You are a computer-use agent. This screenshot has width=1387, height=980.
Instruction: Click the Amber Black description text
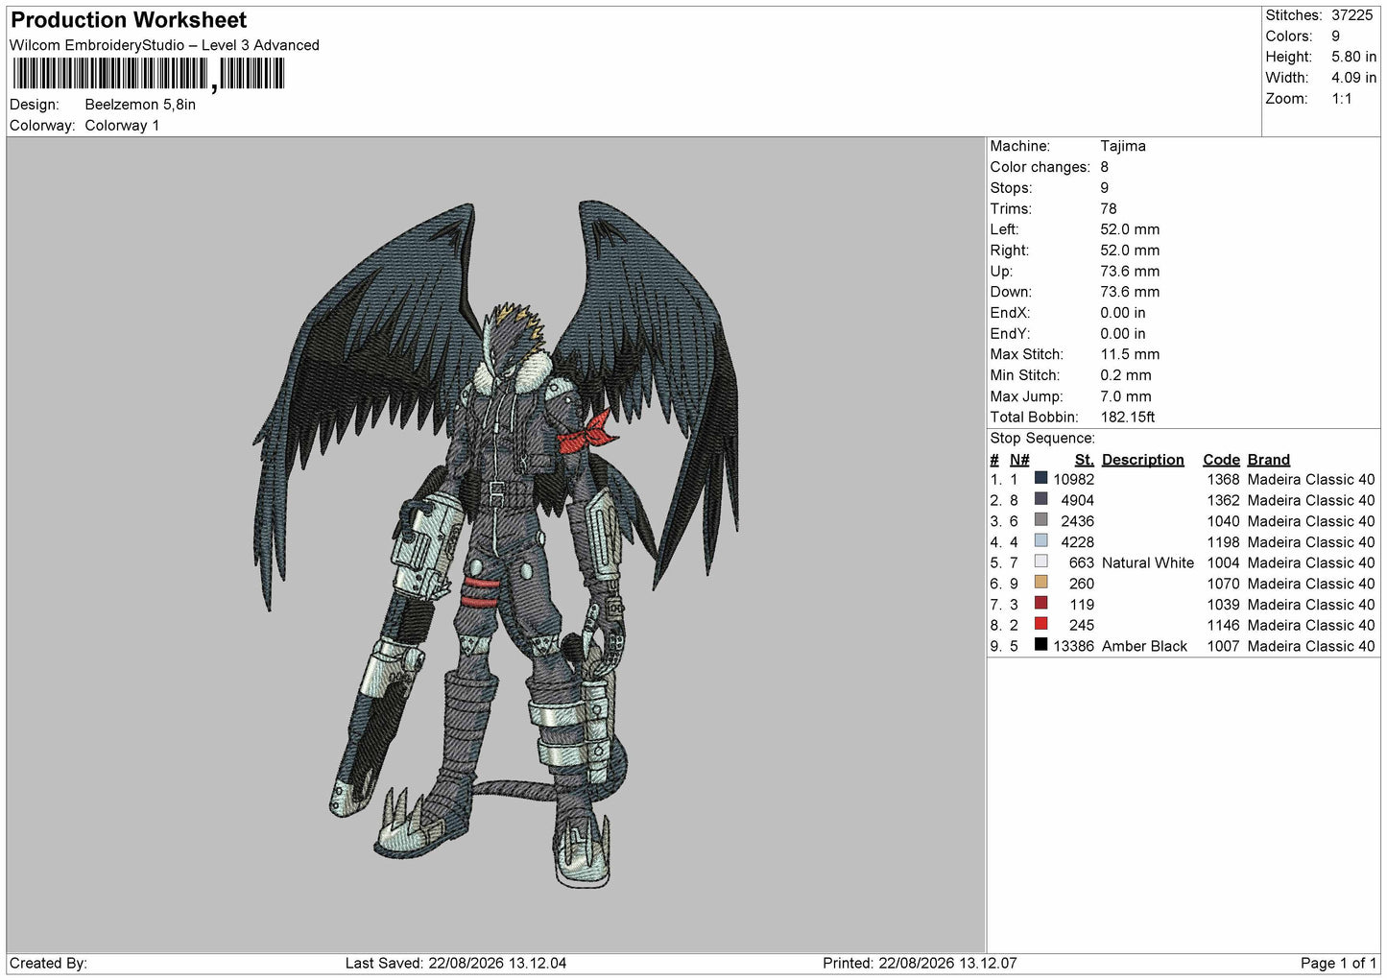pyautogui.click(x=1144, y=647)
